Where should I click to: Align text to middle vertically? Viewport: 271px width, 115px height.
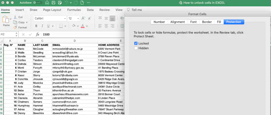pyautogui.click(x=106, y=18)
